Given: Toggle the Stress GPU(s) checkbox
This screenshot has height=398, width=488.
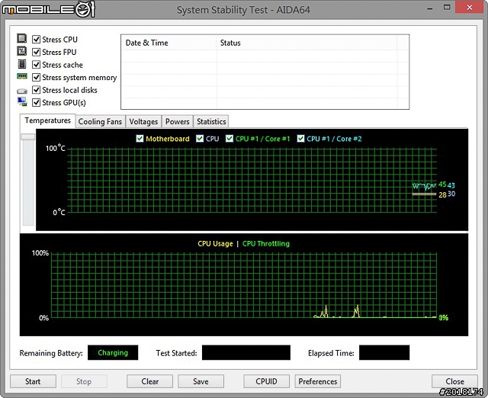Looking at the screenshot, I should point(37,102).
